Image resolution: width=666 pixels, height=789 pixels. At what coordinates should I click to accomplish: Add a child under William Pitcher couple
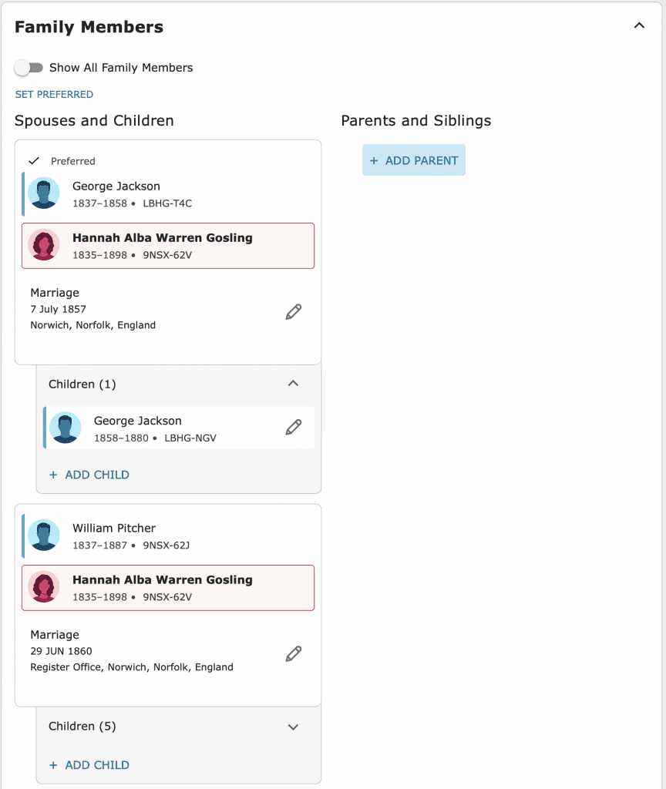(89, 765)
